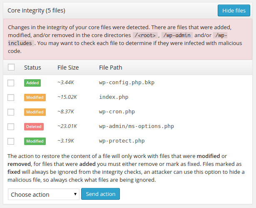Click the wp-admin/ms-options.php file path text
This screenshot has width=256, height=208.
point(137,126)
